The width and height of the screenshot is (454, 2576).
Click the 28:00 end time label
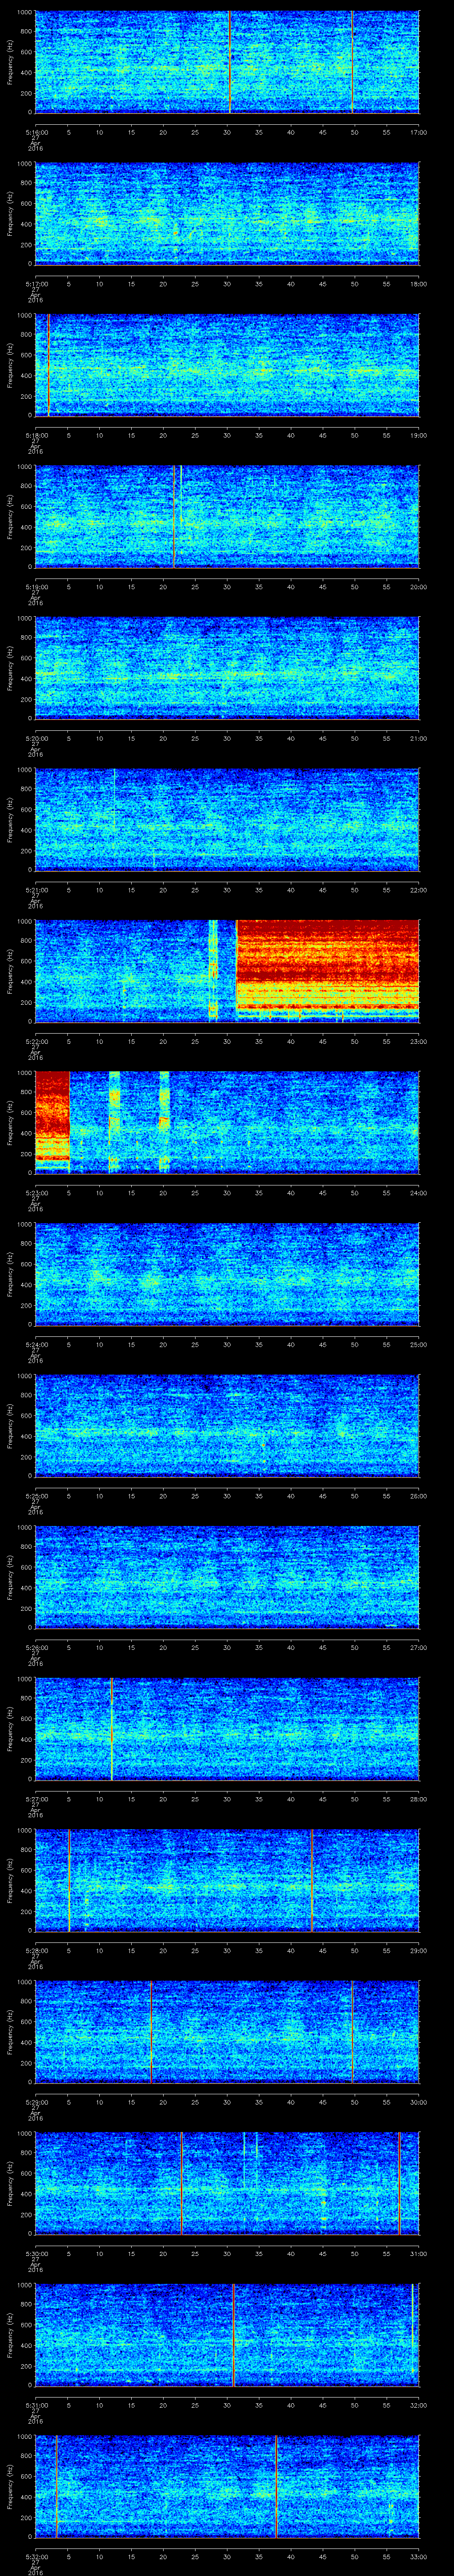pyautogui.click(x=419, y=1798)
